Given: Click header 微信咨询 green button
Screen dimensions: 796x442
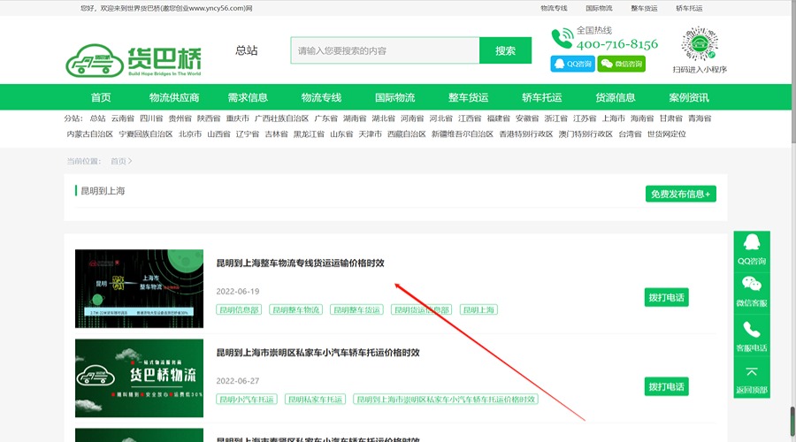Looking at the screenshot, I should [621, 64].
